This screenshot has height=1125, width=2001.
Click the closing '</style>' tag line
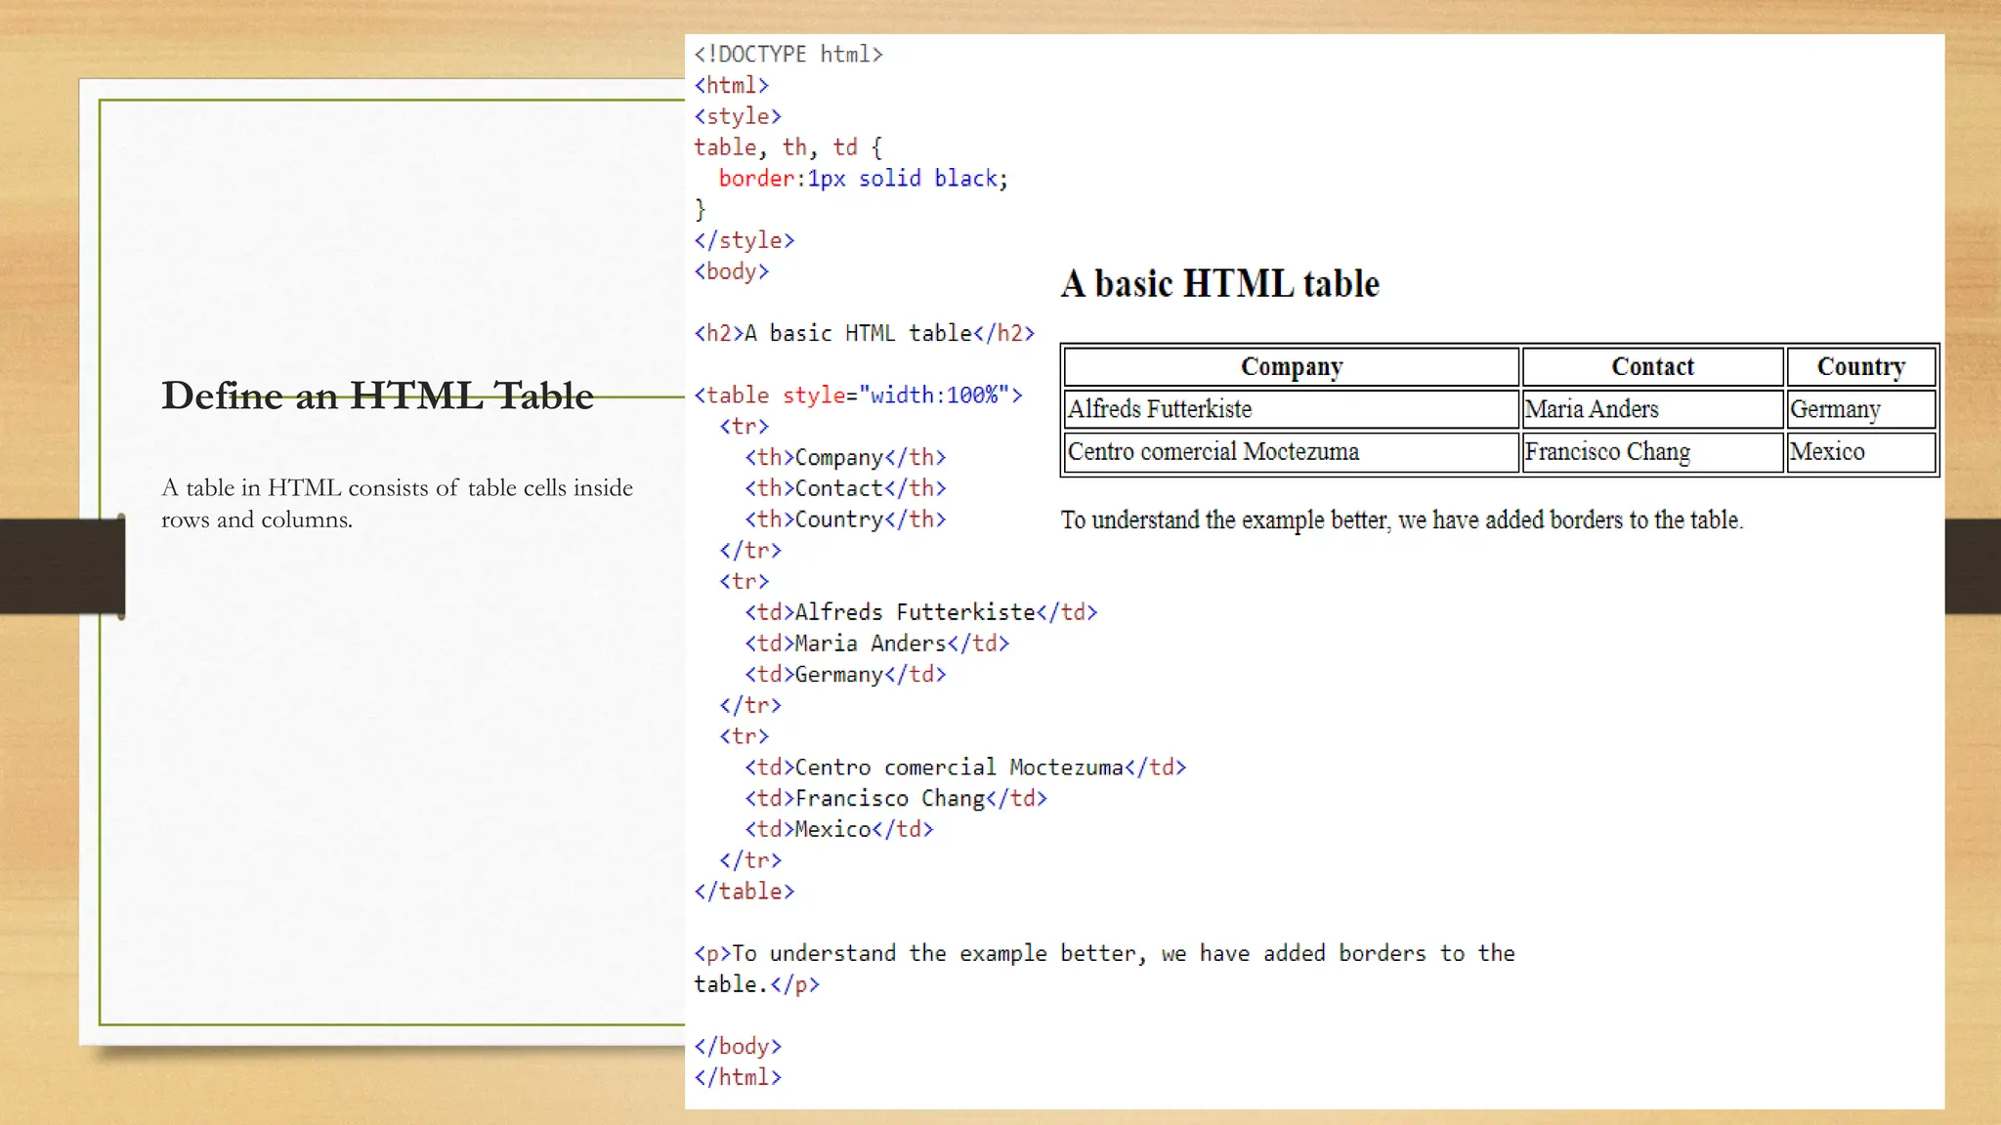745,240
